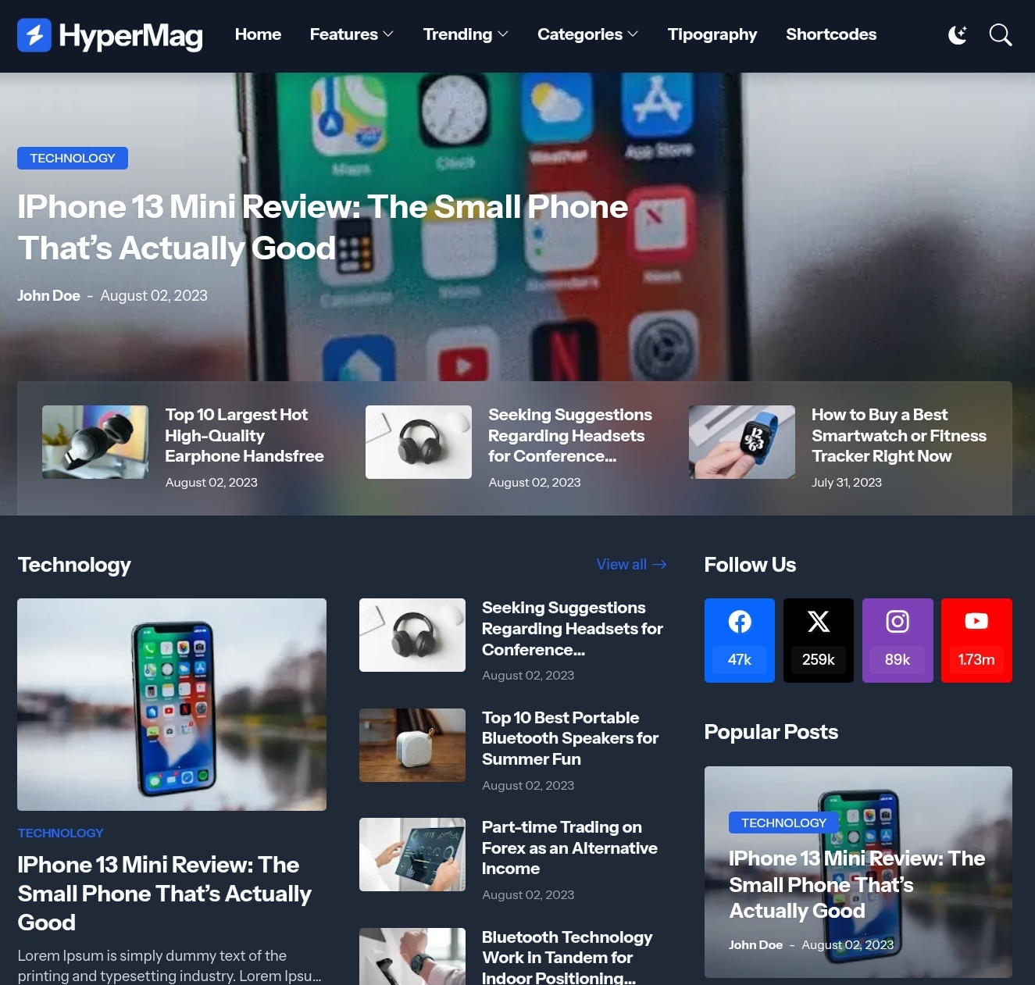Expand the Trending dropdown menu

466,34
